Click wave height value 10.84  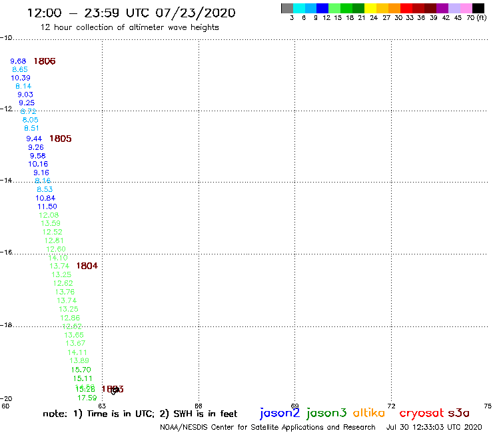tap(45, 198)
